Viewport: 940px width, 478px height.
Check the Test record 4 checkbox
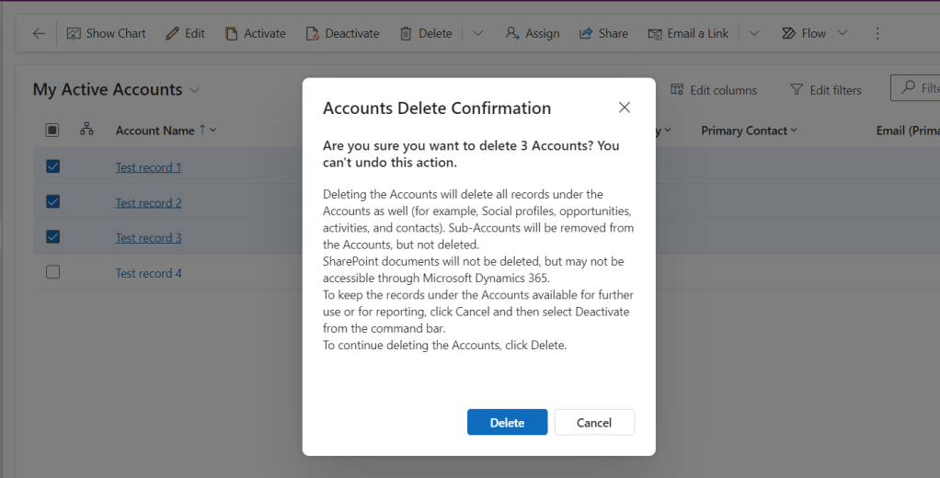pos(52,272)
